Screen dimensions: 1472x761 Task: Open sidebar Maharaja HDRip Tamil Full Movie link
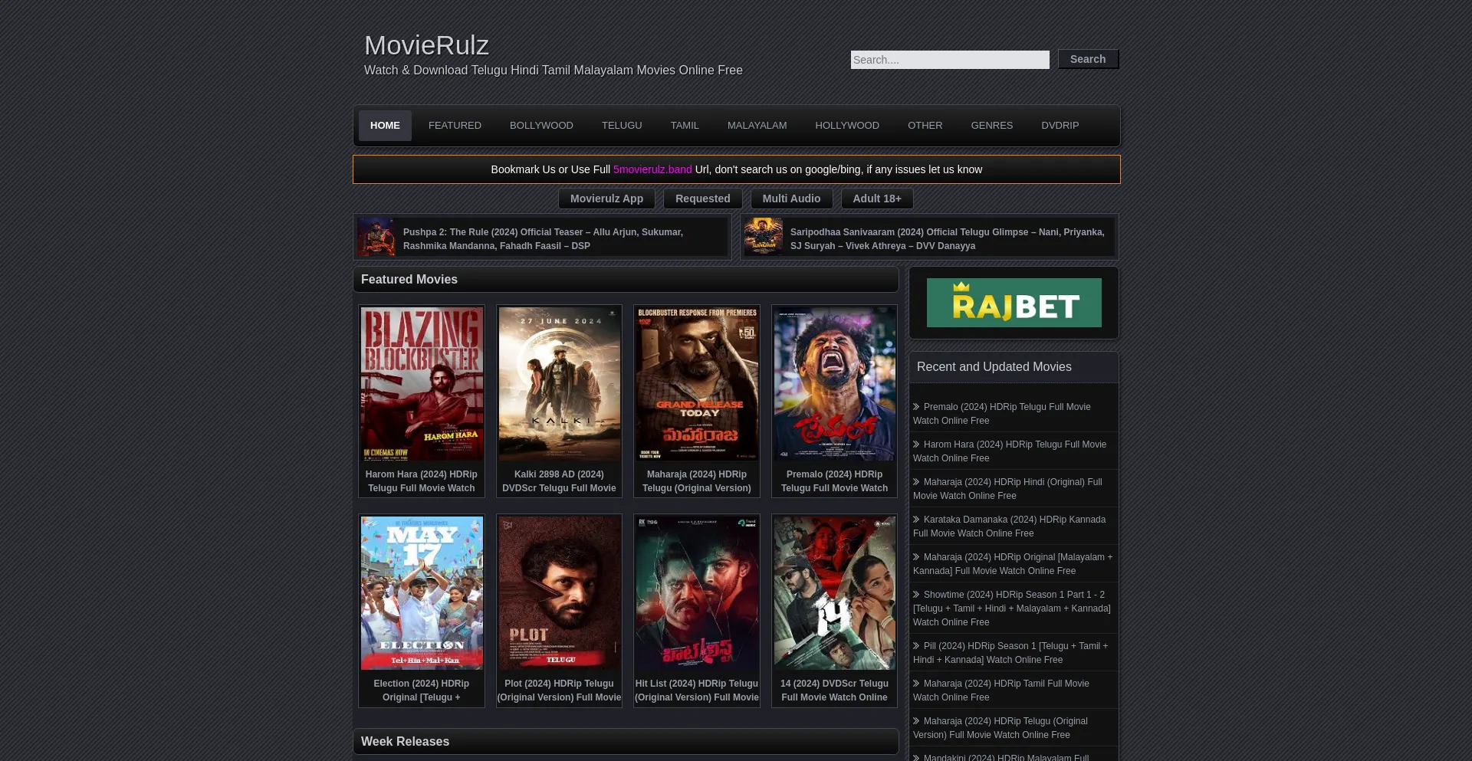[1001, 690]
